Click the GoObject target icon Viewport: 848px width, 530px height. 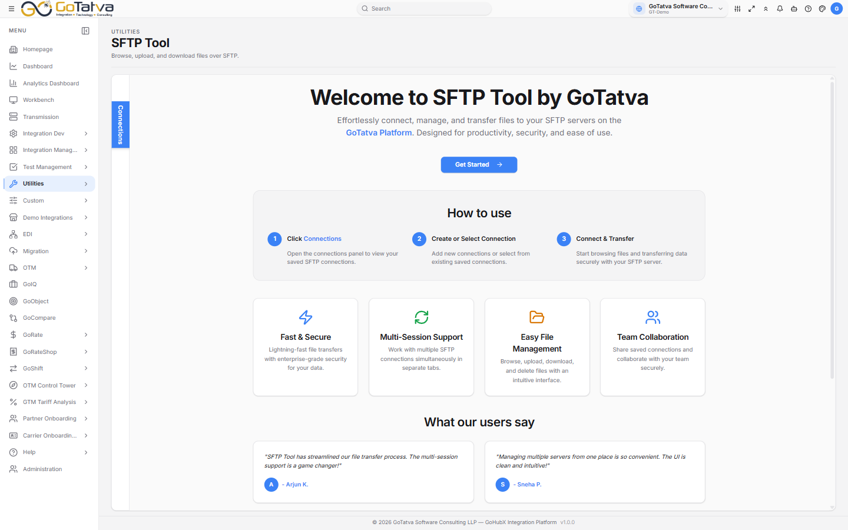[14, 302]
